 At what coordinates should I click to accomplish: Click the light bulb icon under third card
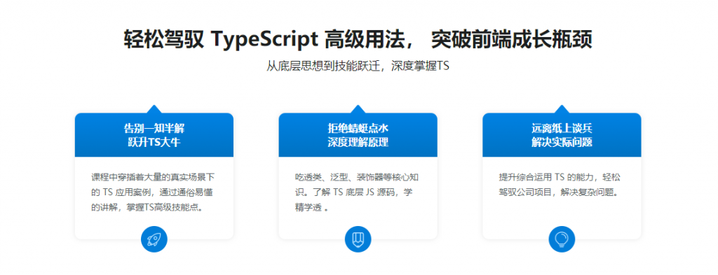tap(562, 239)
